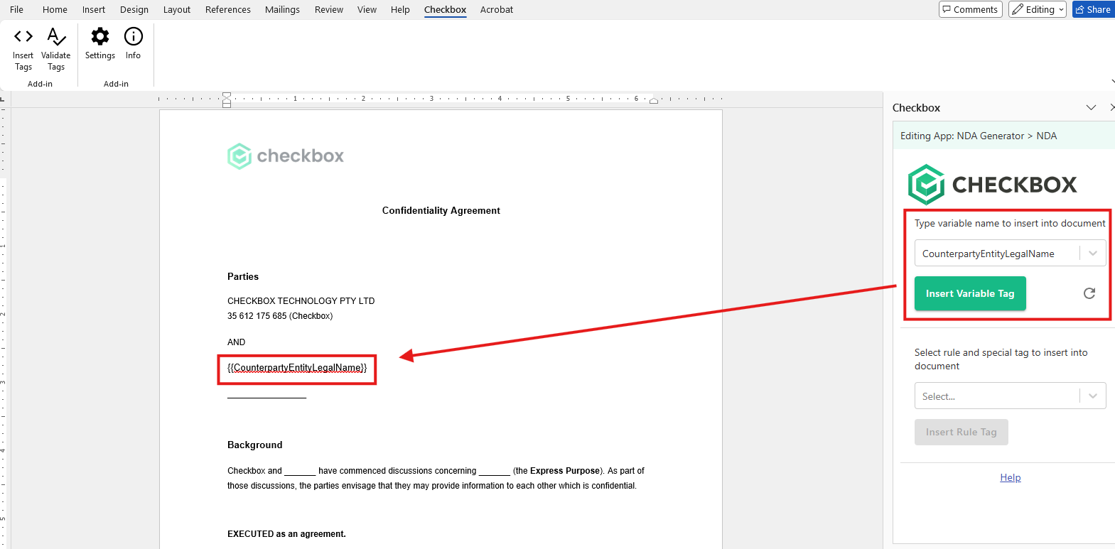Image resolution: width=1115 pixels, height=549 pixels.
Task: Click the Express Purpose bold text
Action: pos(565,471)
